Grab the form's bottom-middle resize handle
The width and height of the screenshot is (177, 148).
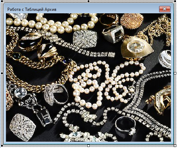click(x=88, y=146)
